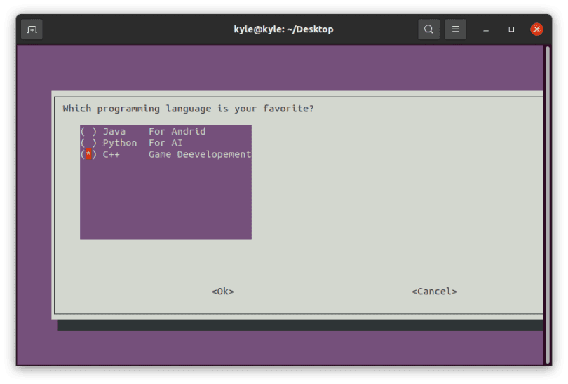This screenshot has height=384, width=568.
Task: Minimize the terminal window
Action: (486, 29)
